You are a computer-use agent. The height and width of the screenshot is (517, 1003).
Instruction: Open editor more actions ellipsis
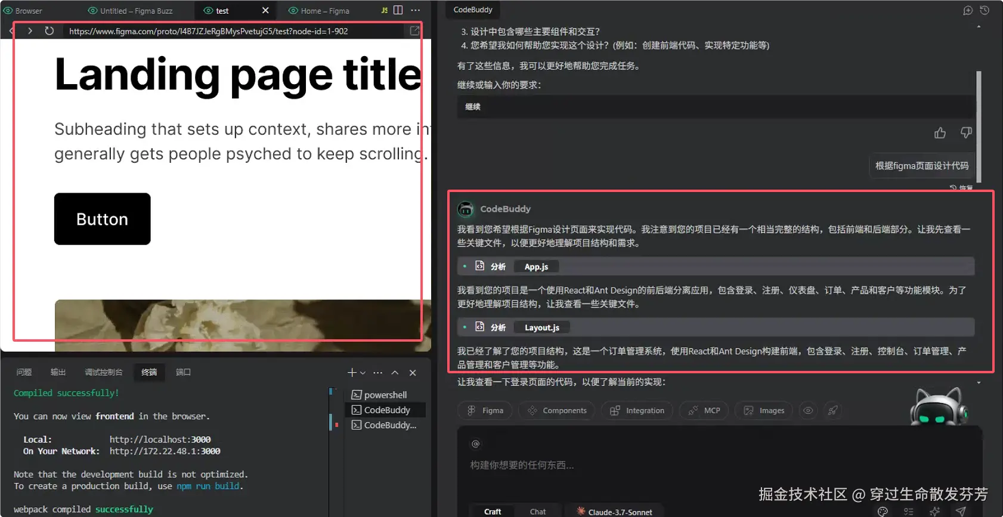coord(416,10)
